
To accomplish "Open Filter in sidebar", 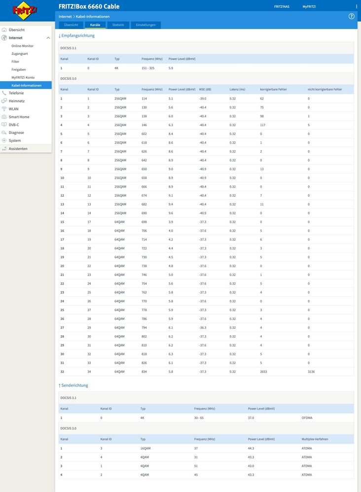I will pyautogui.click(x=15, y=62).
